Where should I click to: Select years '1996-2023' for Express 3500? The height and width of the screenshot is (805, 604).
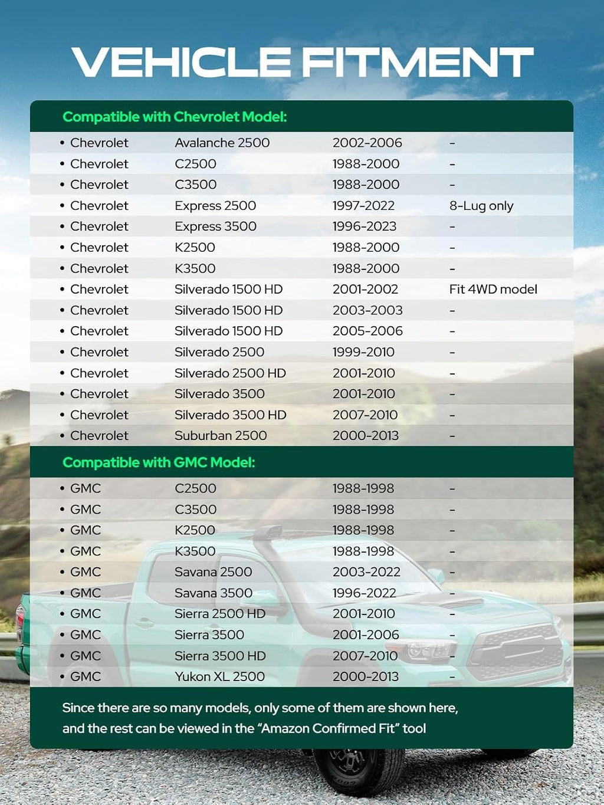[x=365, y=226]
